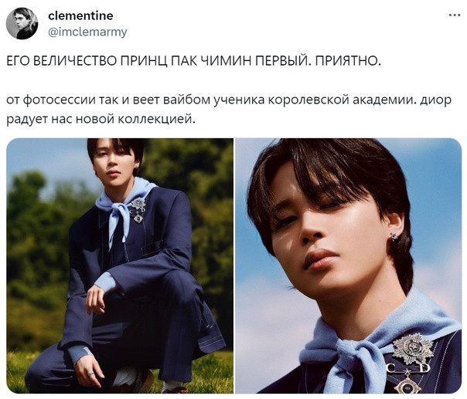Click the all-caps first line of the tweet
This screenshot has width=467, height=399.
click(193, 61)
